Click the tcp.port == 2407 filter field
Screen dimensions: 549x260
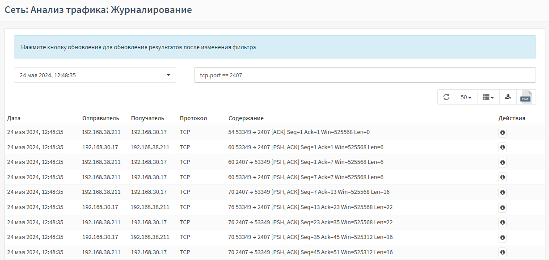pos(365,75)
